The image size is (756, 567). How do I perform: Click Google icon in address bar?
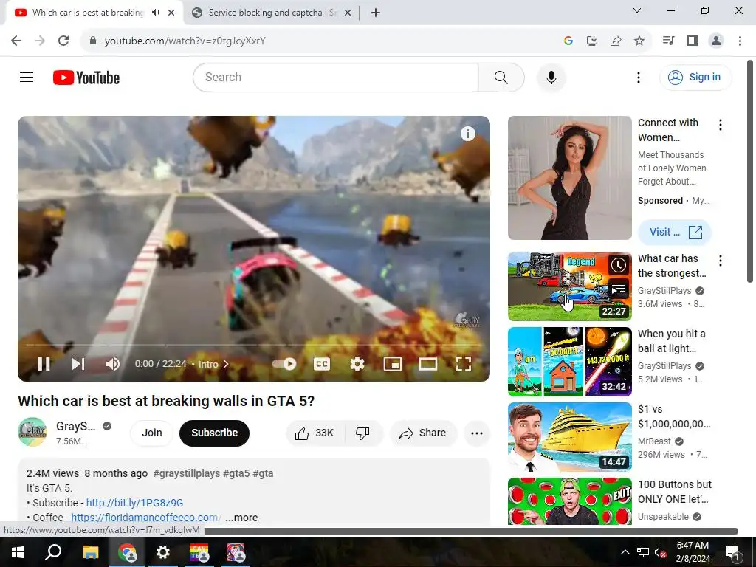point(568,41)
